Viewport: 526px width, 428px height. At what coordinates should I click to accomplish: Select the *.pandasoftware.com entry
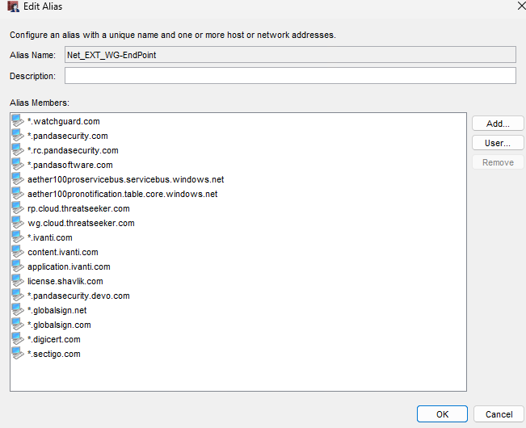click(70, 165)
